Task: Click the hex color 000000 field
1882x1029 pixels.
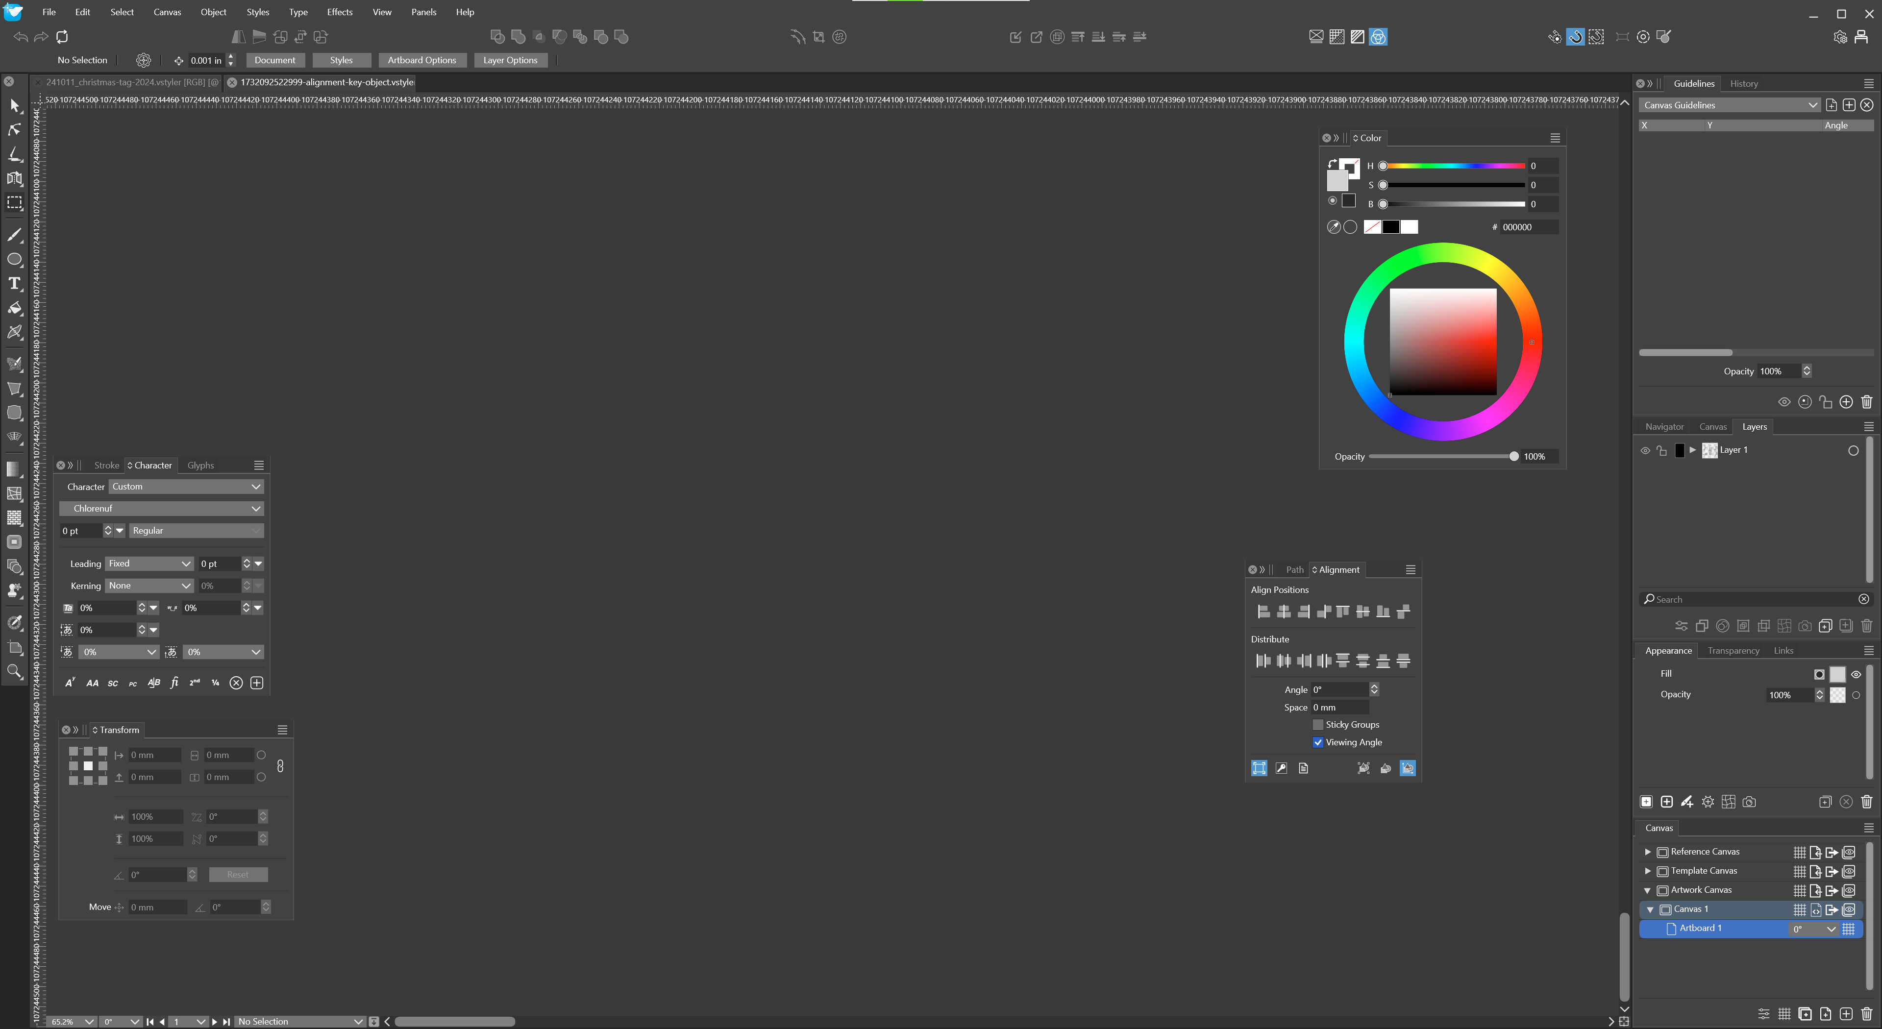Action: (1529, 227)
